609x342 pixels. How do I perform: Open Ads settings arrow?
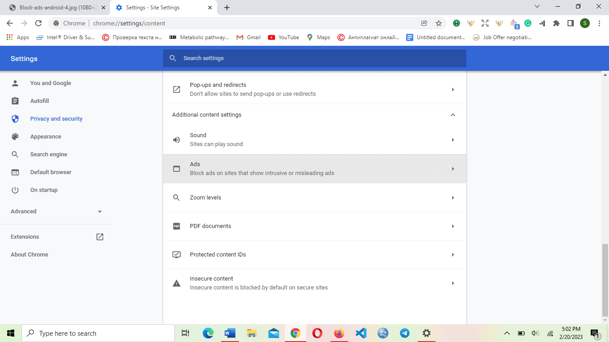click(x=453, y=169)
